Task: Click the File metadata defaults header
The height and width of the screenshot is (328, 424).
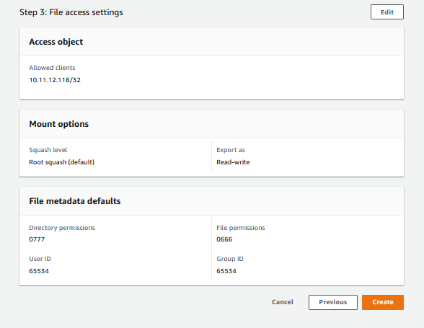Action: (75, 201)
